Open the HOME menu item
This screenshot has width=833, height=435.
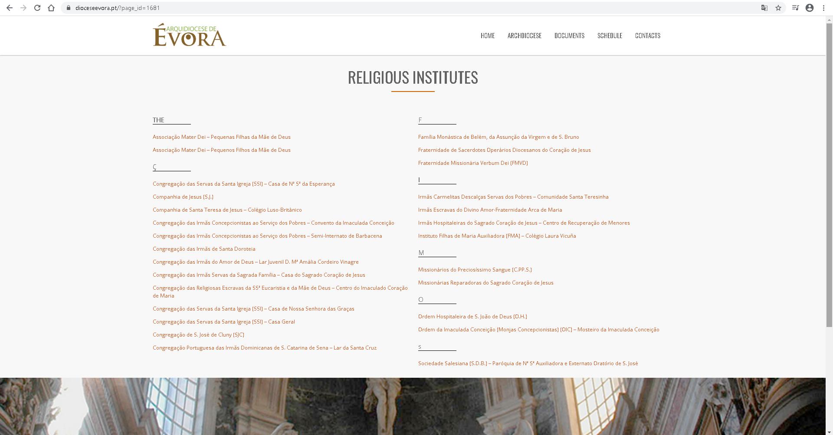point(488,36)
